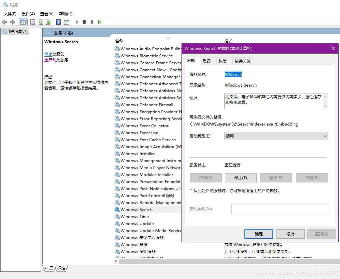340x279 pixels.
Task: Open the Help question mark icon
Action: (58, 22)
